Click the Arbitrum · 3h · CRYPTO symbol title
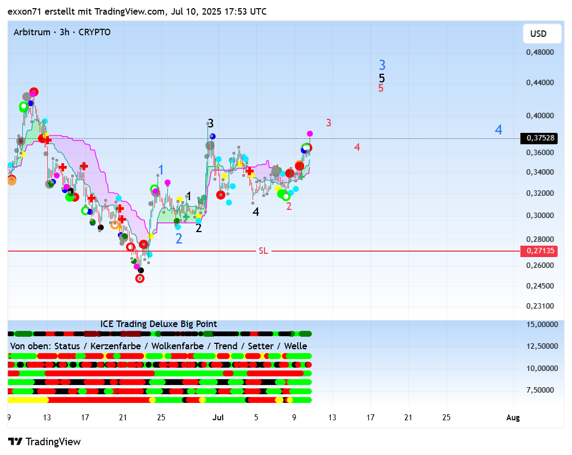 62,32
